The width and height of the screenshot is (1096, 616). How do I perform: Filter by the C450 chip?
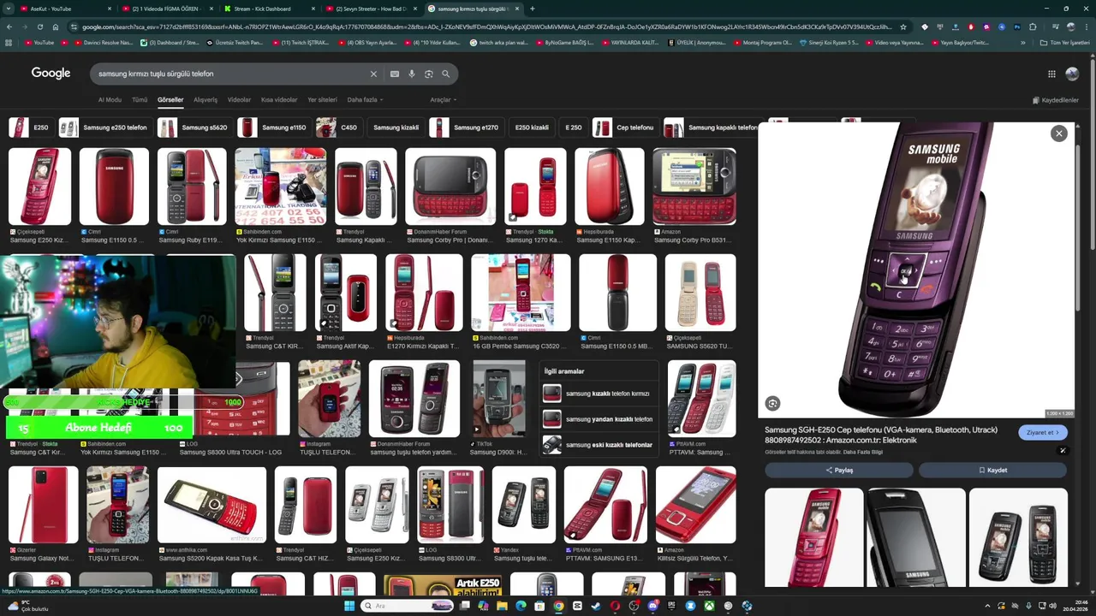click(x=337, y=127)
